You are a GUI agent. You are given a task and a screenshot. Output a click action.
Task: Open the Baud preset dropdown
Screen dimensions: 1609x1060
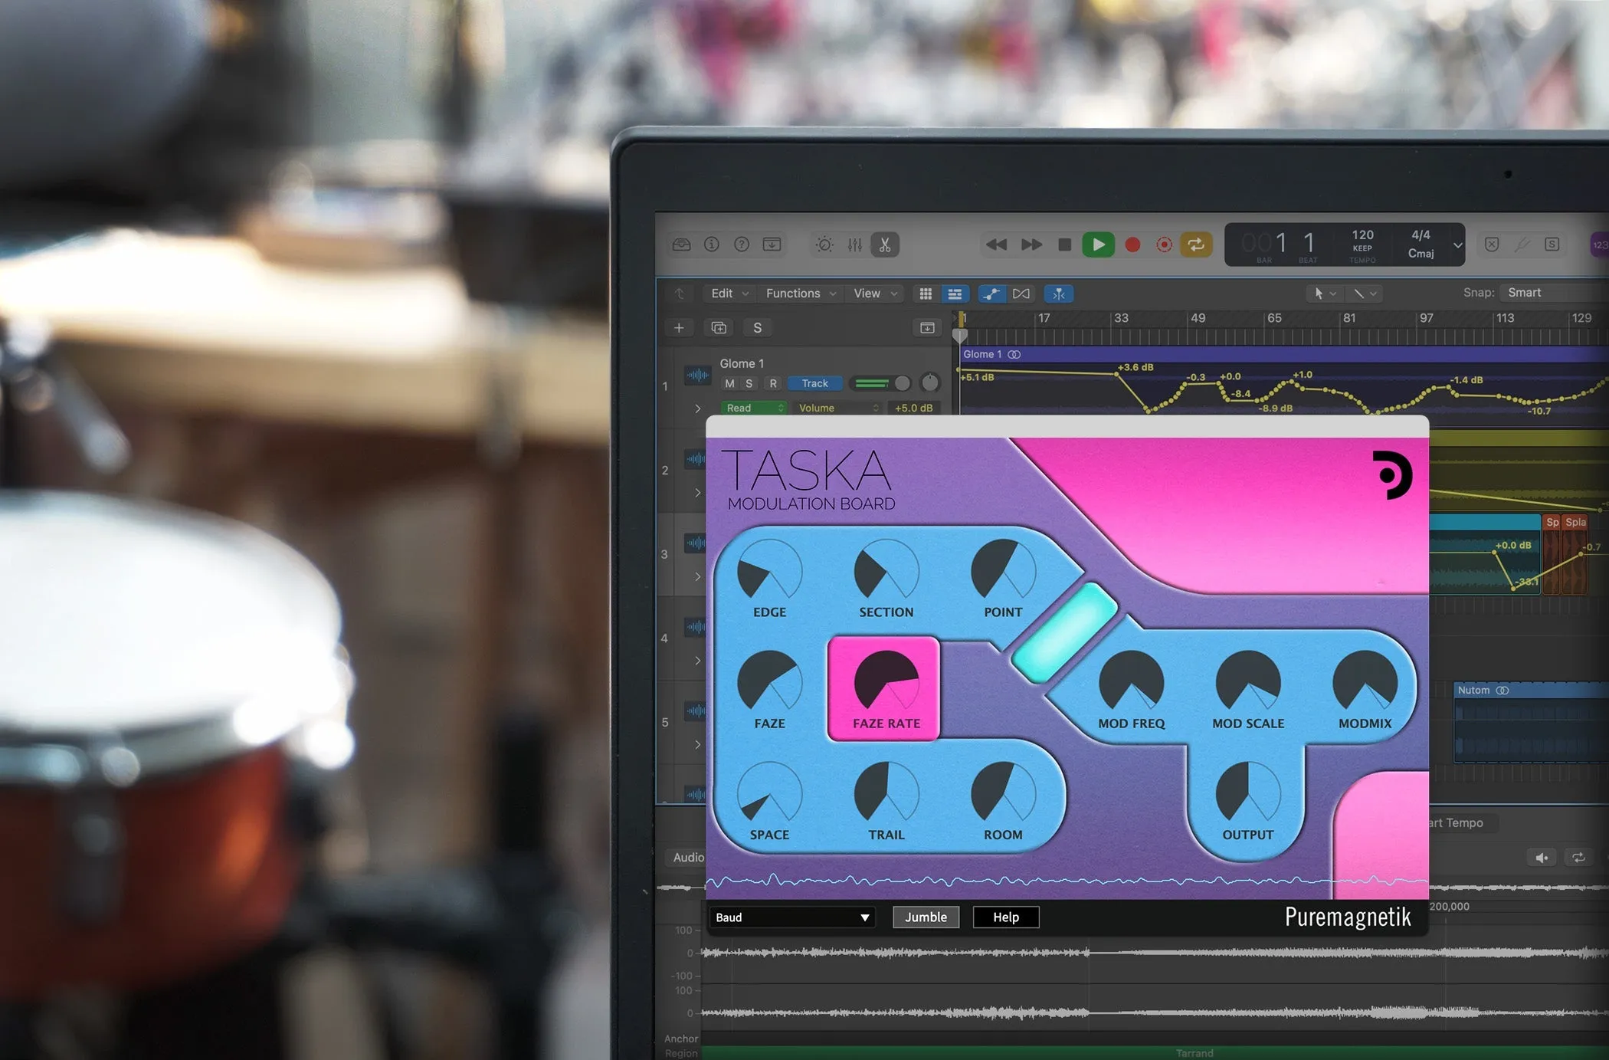pyautogui.click(x=792, y=917)
